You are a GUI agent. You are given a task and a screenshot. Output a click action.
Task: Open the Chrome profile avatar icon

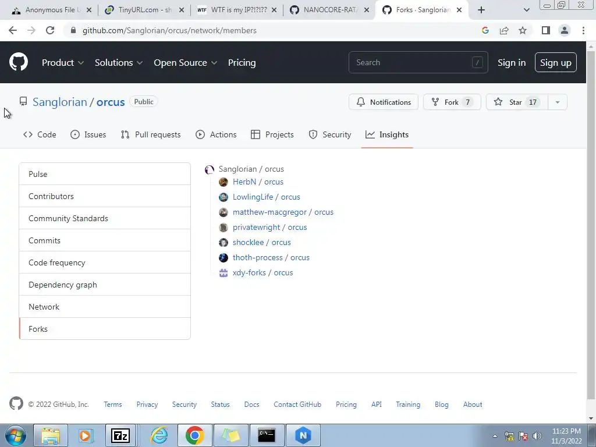coord(565,30)
